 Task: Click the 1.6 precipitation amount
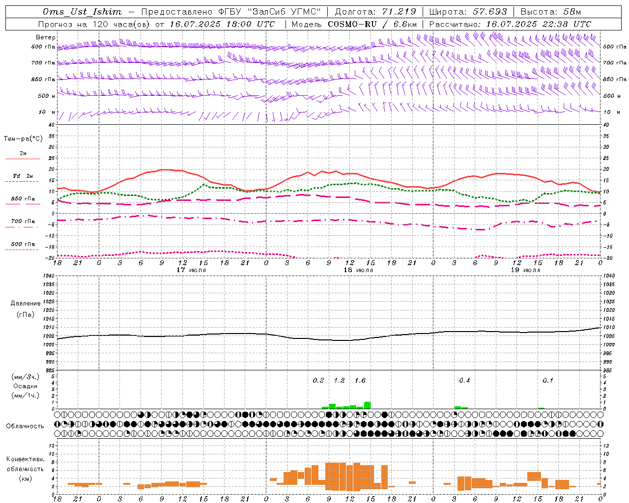point(360,381)
